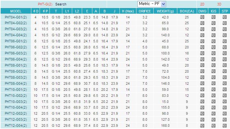Download STP file for PHT06-G01(2)
Viewport: 230px width, 129px height.
(x=225, y=41)
